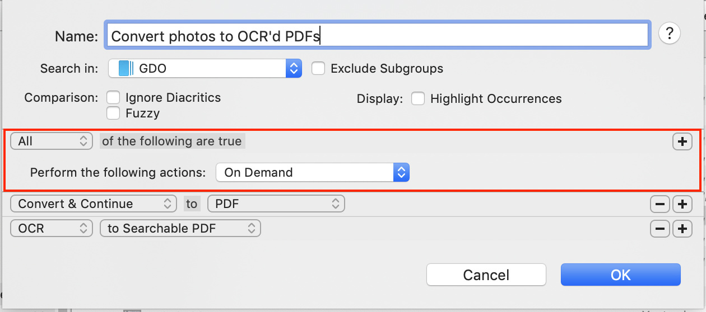The width and height of the screenshot is (706, 312).
Task: Open the 'to Searchable PDF' popup
Action: (180, 228)
